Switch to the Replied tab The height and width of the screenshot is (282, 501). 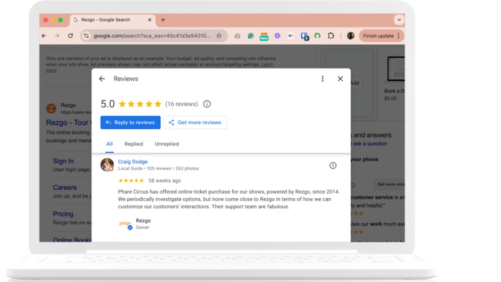point(134,144)
